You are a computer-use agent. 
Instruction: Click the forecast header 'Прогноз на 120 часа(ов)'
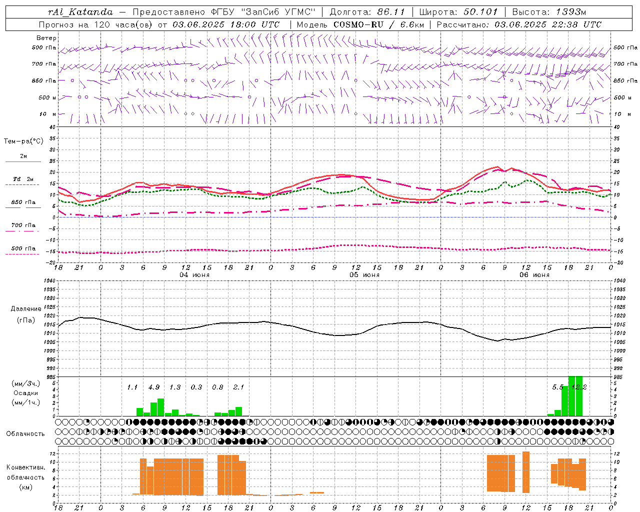[x=96, y=24]
